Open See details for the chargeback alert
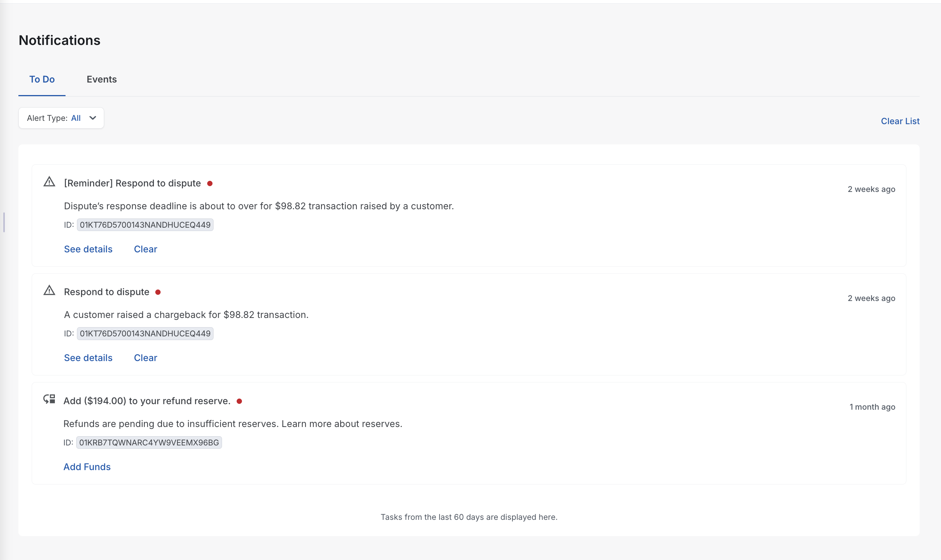941x560 pixels. [88, 358]
